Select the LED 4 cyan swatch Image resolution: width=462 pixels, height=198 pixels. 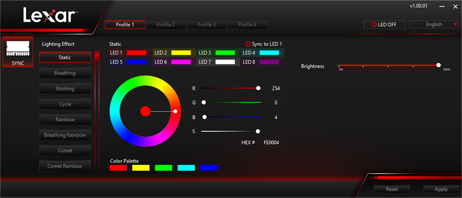269,53
